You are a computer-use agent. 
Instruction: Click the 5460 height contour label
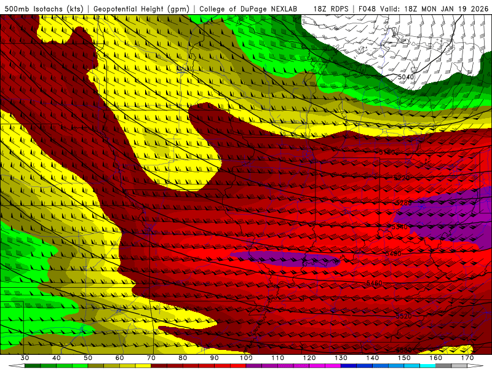pos(375,284)
